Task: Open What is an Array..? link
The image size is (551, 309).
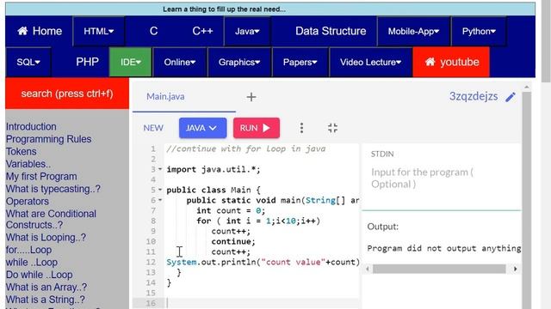Action: (46, 287)
